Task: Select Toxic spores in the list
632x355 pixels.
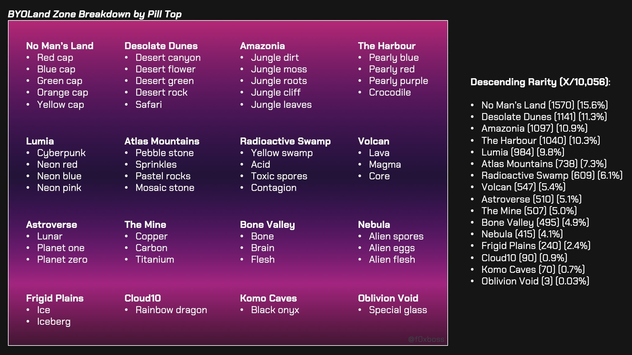Action: point(279,176)
